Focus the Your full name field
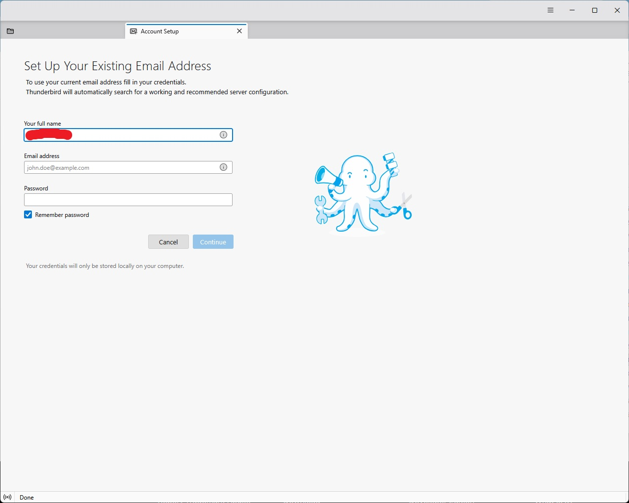This screenshot has height=503, width=629. [x=128, y=135]
